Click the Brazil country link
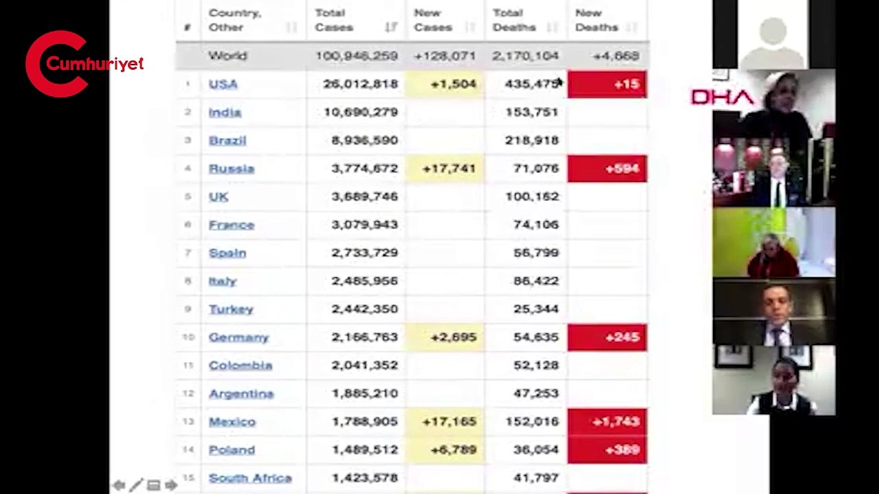Image resolution: width=879 pixels, height=494 pixels. tap(227, 140)
